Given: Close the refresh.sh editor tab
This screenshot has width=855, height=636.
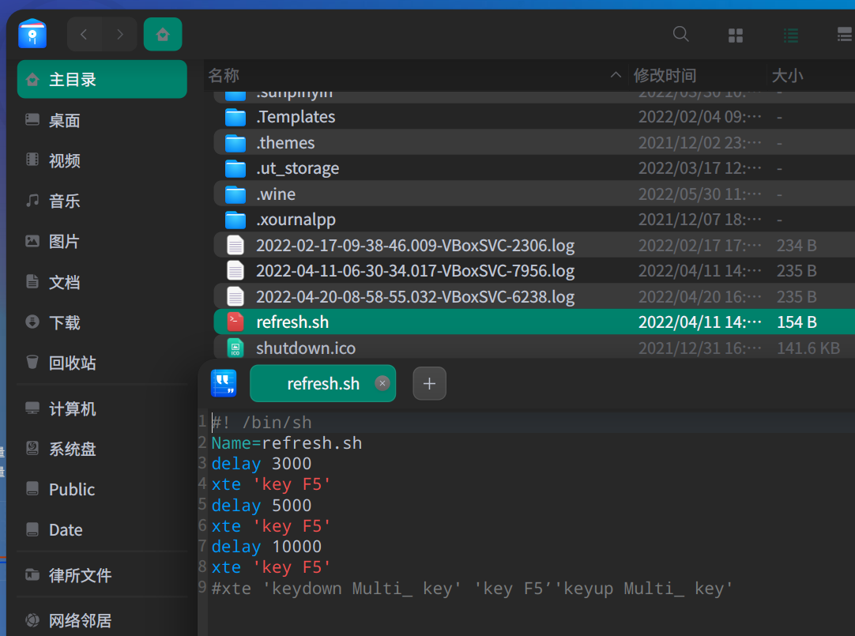Looking at the screenshot, I should 382,384.
